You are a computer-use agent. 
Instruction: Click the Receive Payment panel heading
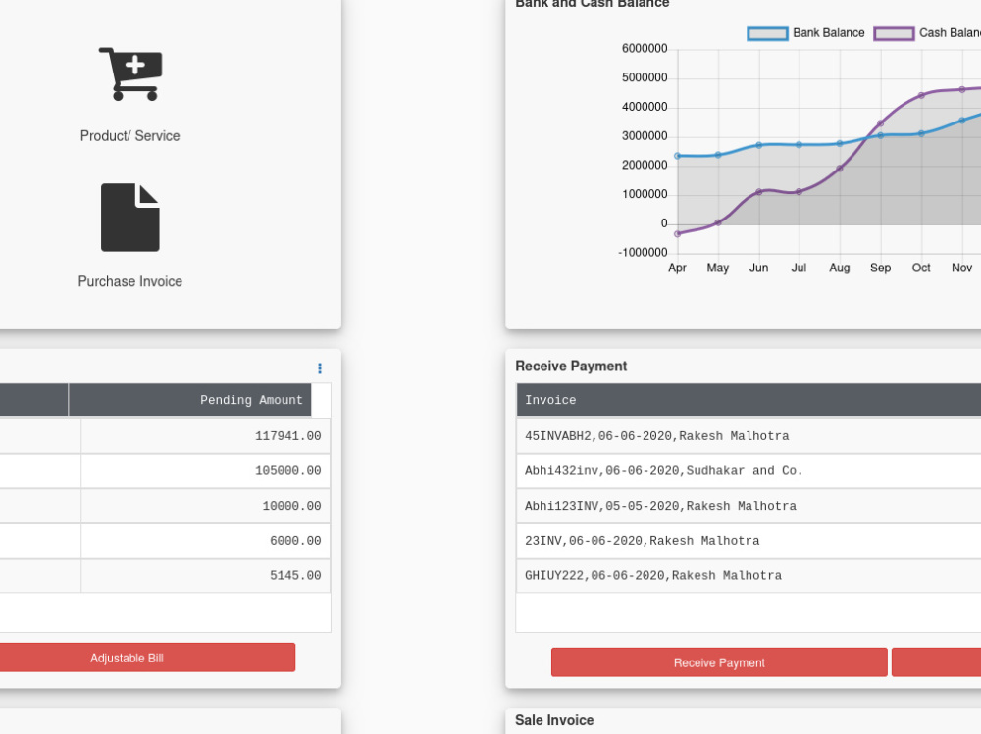click(571, 367)
